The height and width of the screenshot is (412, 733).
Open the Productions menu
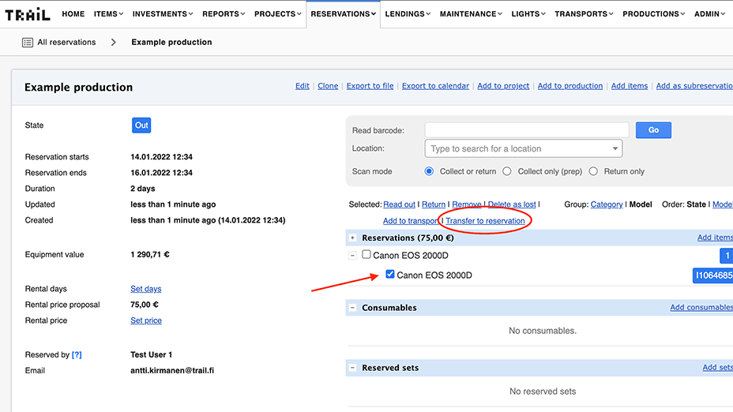(x=653, y=14)
